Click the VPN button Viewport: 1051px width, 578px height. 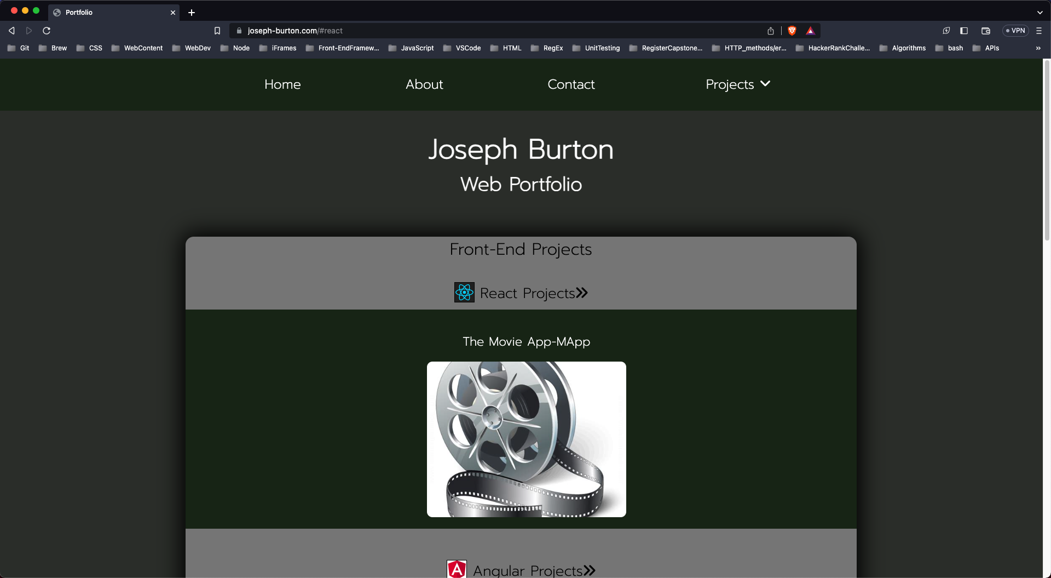[1015, 31]
